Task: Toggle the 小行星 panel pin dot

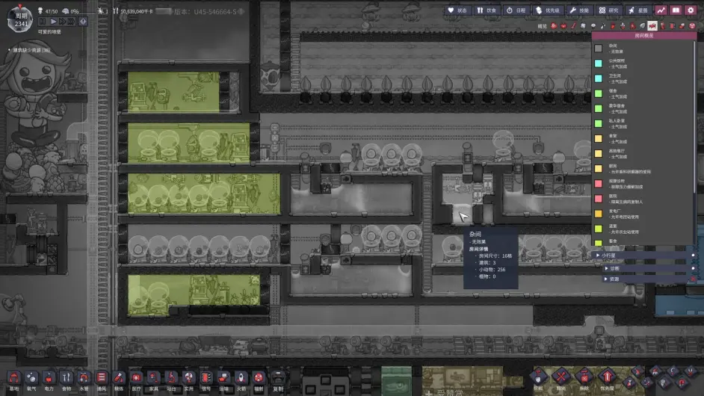Action: pos(693,255)
